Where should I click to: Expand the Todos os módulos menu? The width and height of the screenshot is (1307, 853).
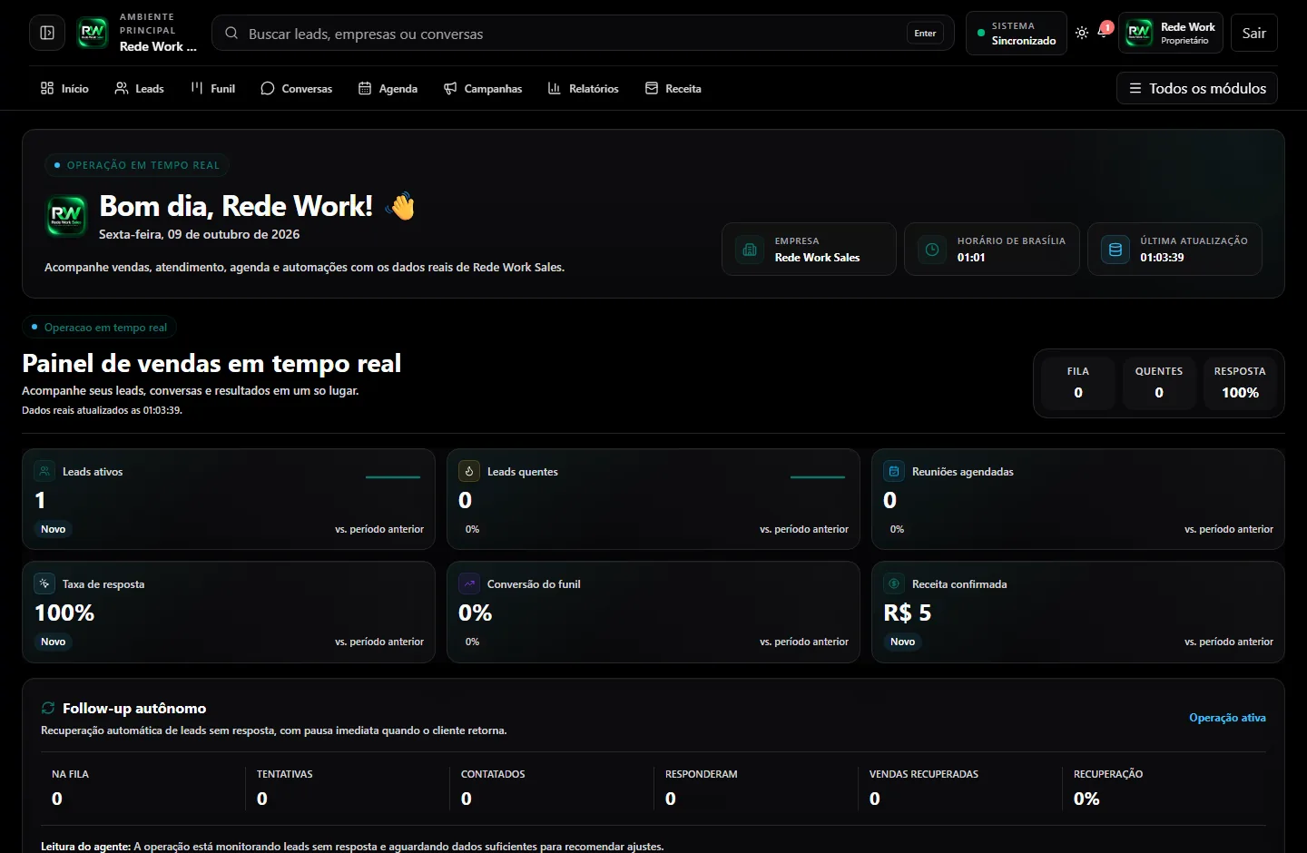point(1197,88)
